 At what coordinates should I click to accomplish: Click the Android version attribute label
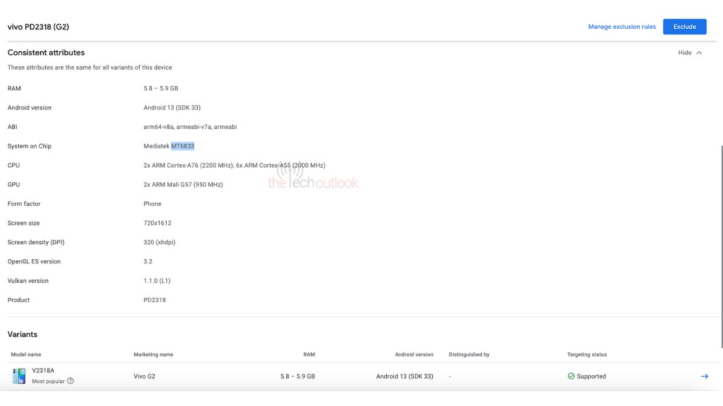[30, 108]
